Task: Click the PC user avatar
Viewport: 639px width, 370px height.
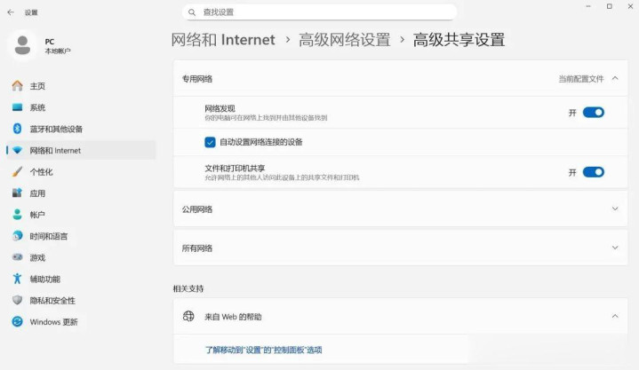Action: [x=22, y=44]
